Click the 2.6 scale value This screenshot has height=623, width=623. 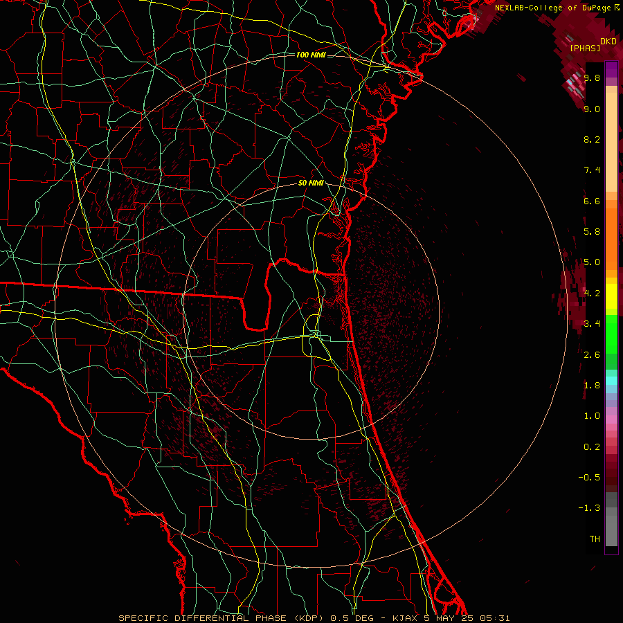[592, 355]
